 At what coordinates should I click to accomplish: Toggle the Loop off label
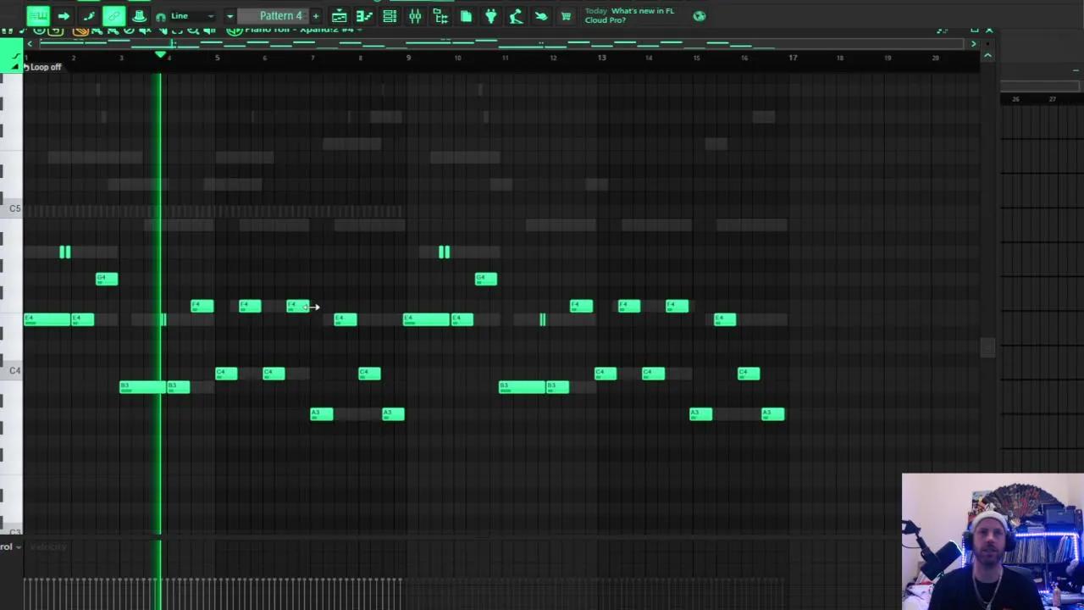[x=46, y=67]
